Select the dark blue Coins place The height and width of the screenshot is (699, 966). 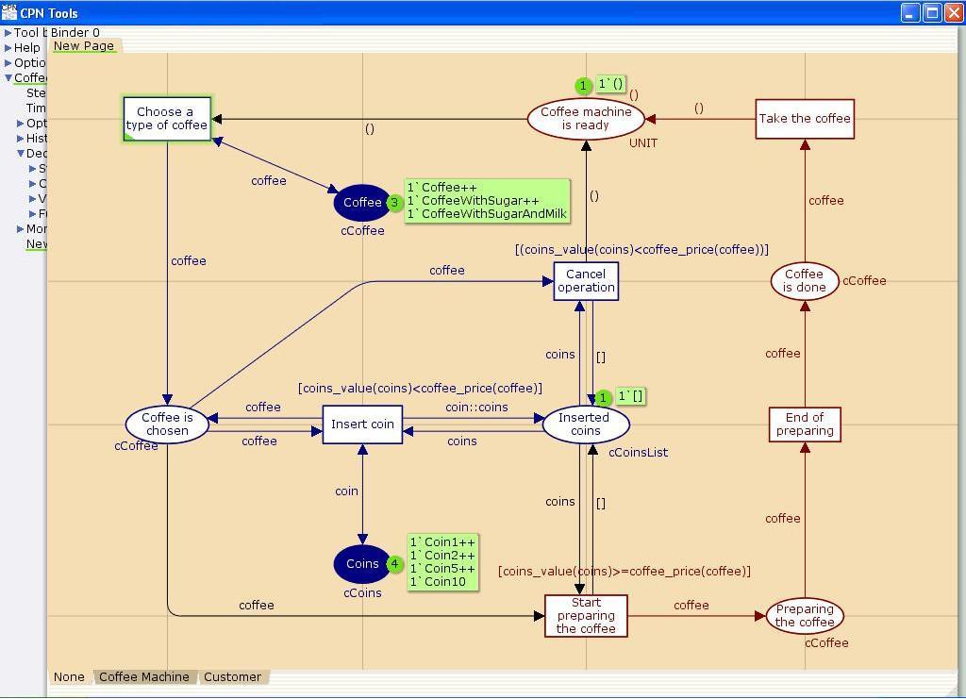[361, 564]
